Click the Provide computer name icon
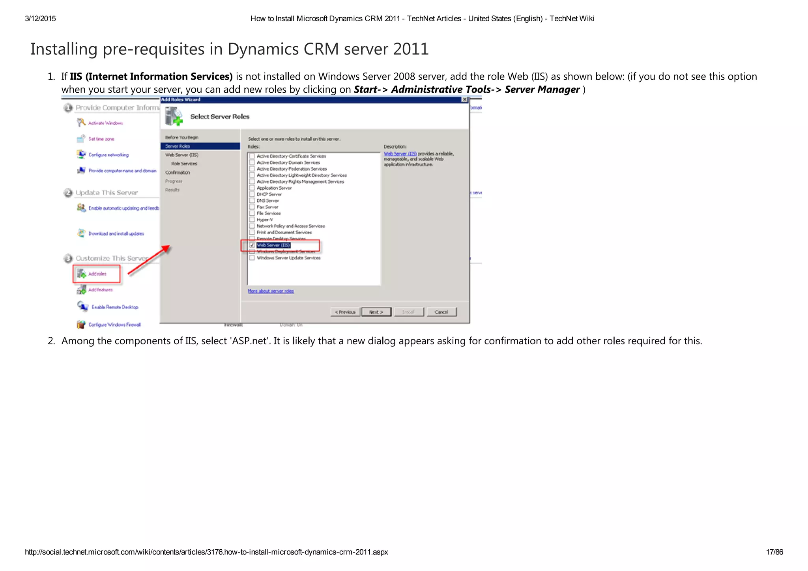 81,170
